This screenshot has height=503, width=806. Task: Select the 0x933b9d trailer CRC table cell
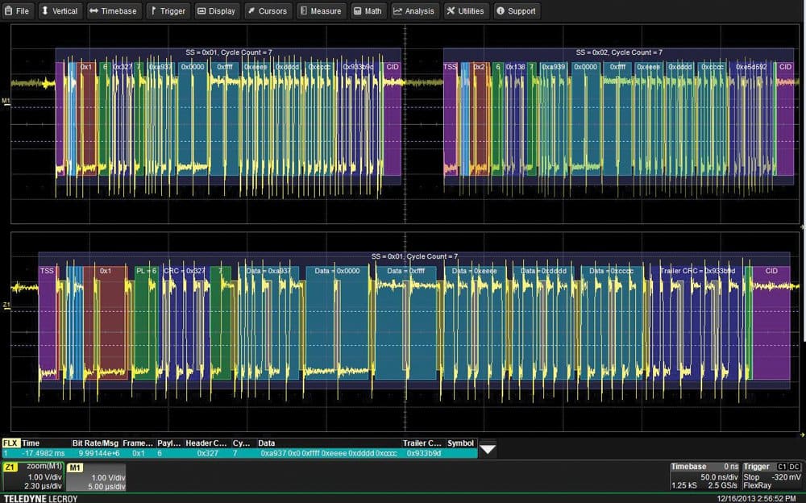pos(424,453)
